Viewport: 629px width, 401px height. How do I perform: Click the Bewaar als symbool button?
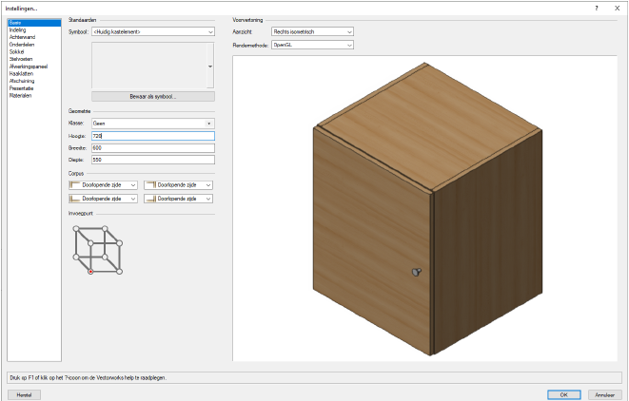pyautogui.click(x=153, y=97)
